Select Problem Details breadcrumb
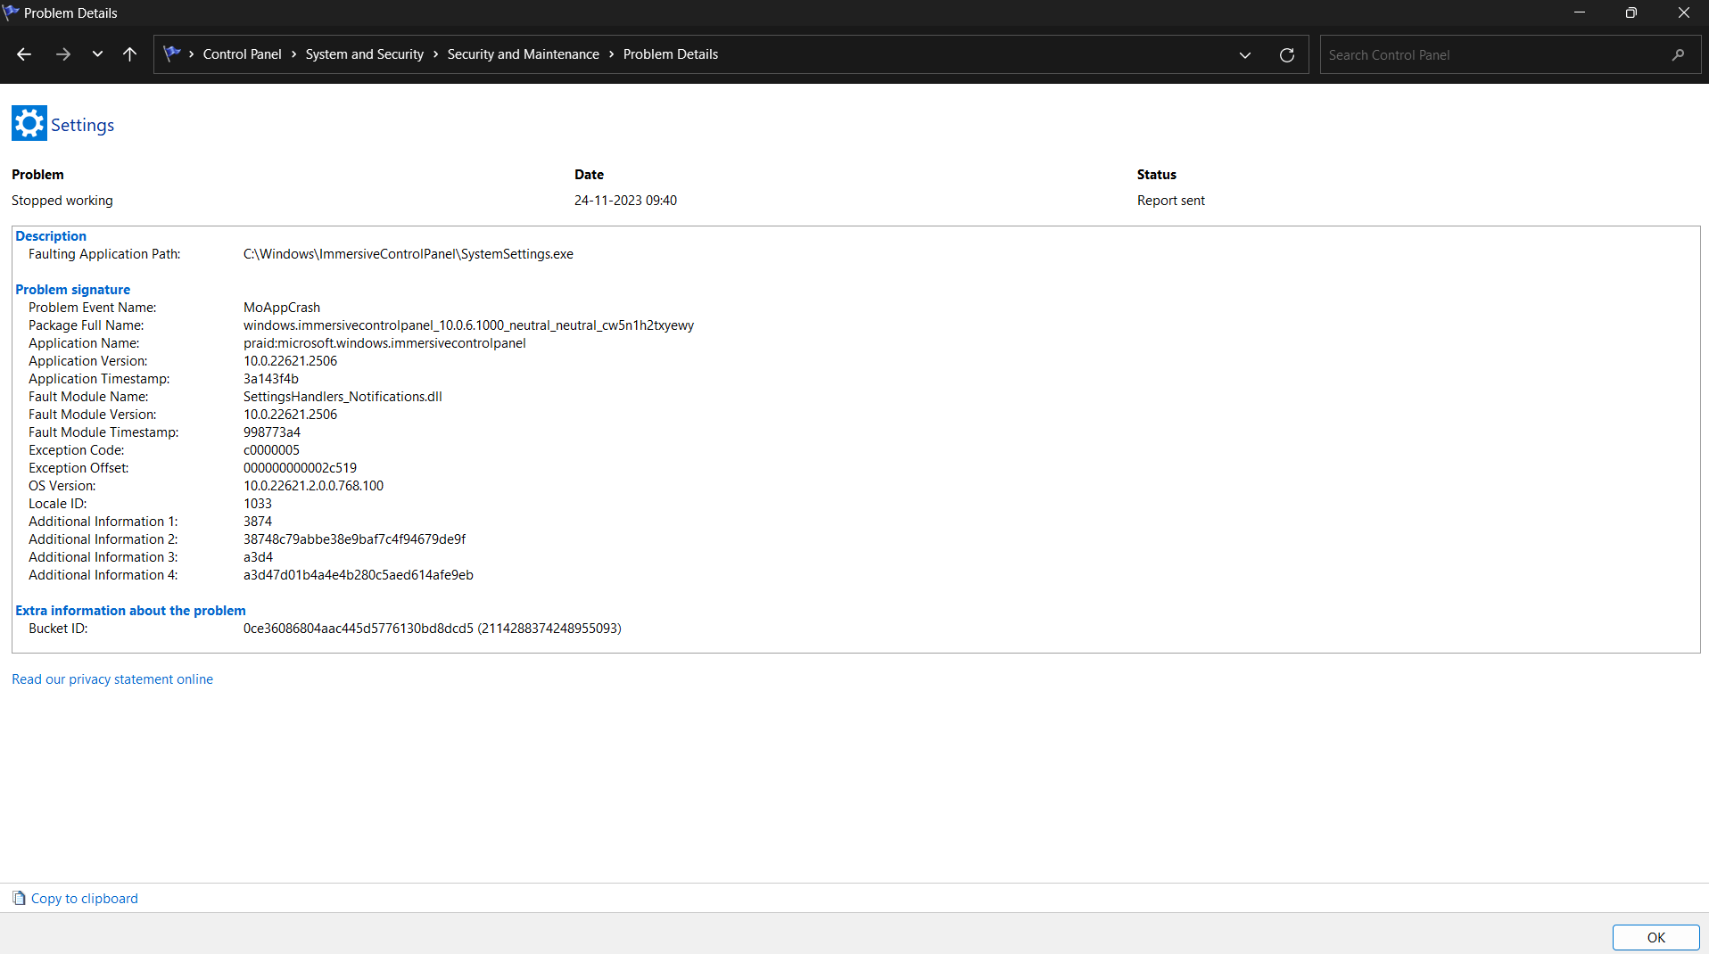1709x954 pixels. click(670, 54)
